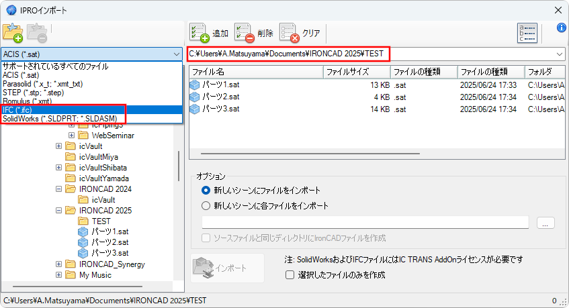This screenshot has height=308, width=569.
Task: Click the icVaultMiya folder icon
Action: [71, 157]
